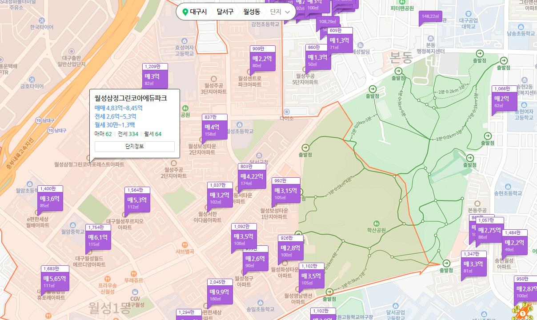Viewport: 537px width, 320px height.
Task: Select 달서구 in the location breadcrumb
Action: 225,12
